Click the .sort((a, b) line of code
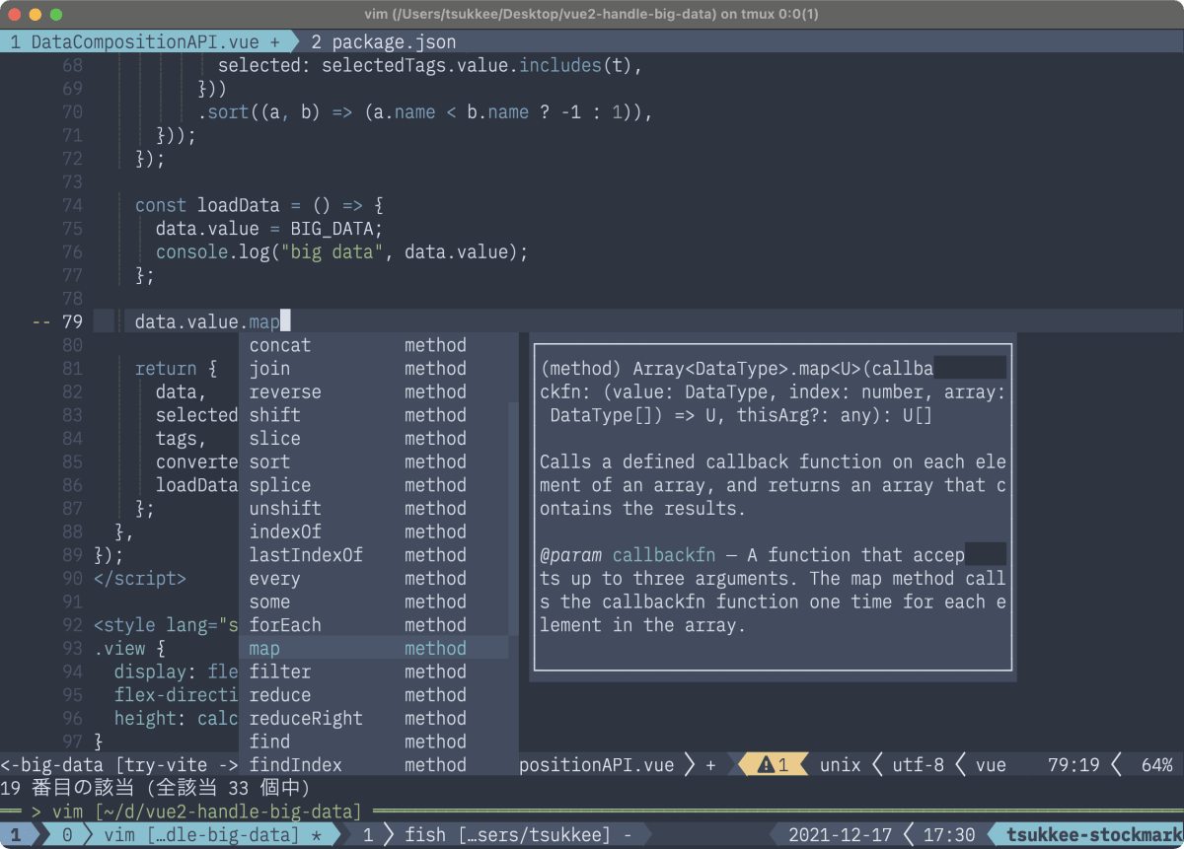The width and height of the screenshot is (1184, 849). [x=425, y=112]
